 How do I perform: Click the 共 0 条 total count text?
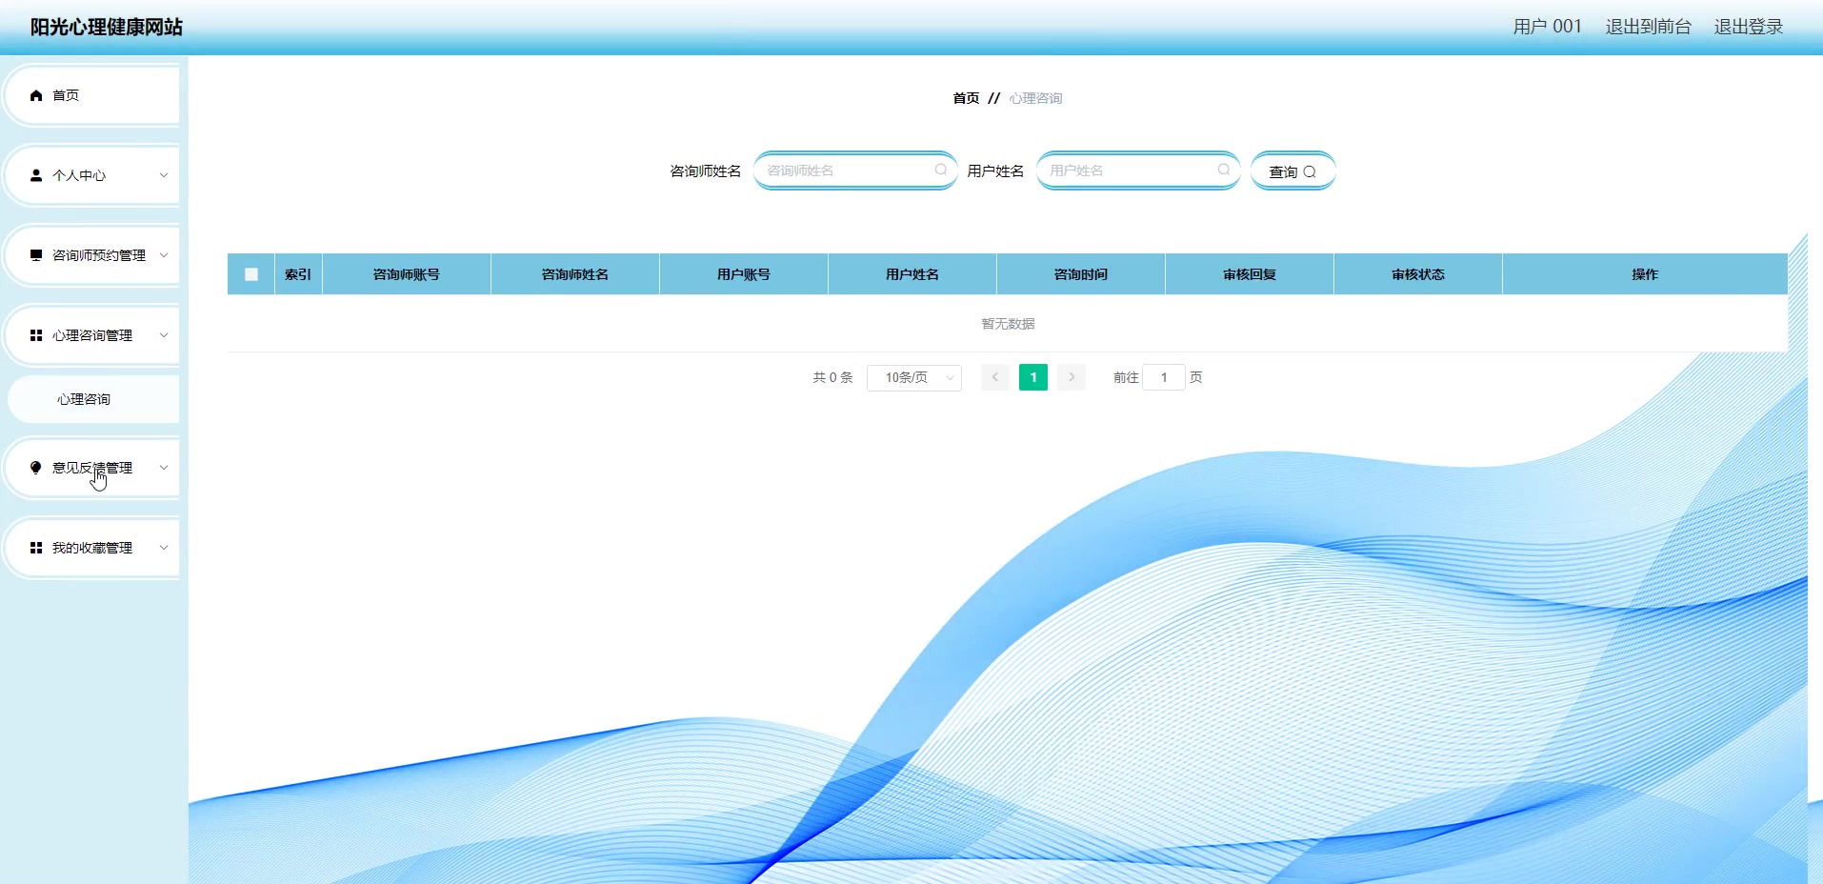tap(832, 377)
